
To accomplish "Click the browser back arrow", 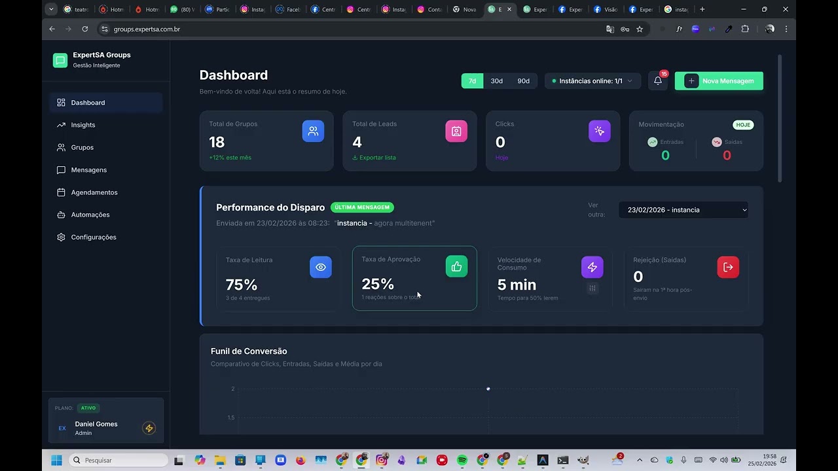I will pyautogui.click(x=52, y=29).
